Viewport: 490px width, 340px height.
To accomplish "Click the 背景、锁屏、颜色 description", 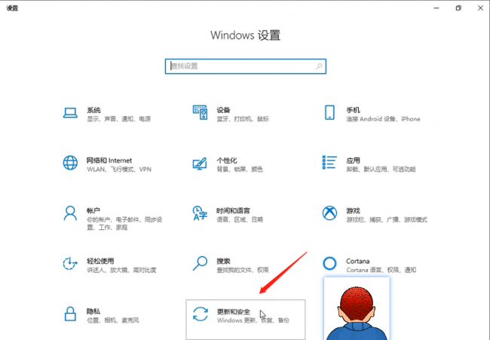I will click(x=240, y=169).
